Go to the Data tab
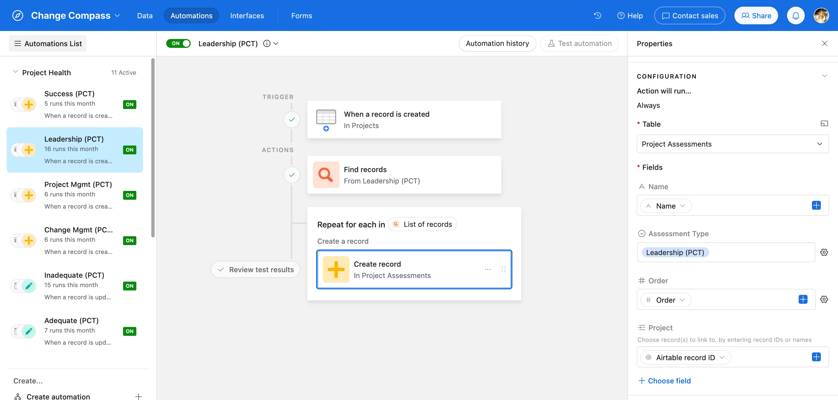This screenshot has width=838, height=400. [145, 15]
